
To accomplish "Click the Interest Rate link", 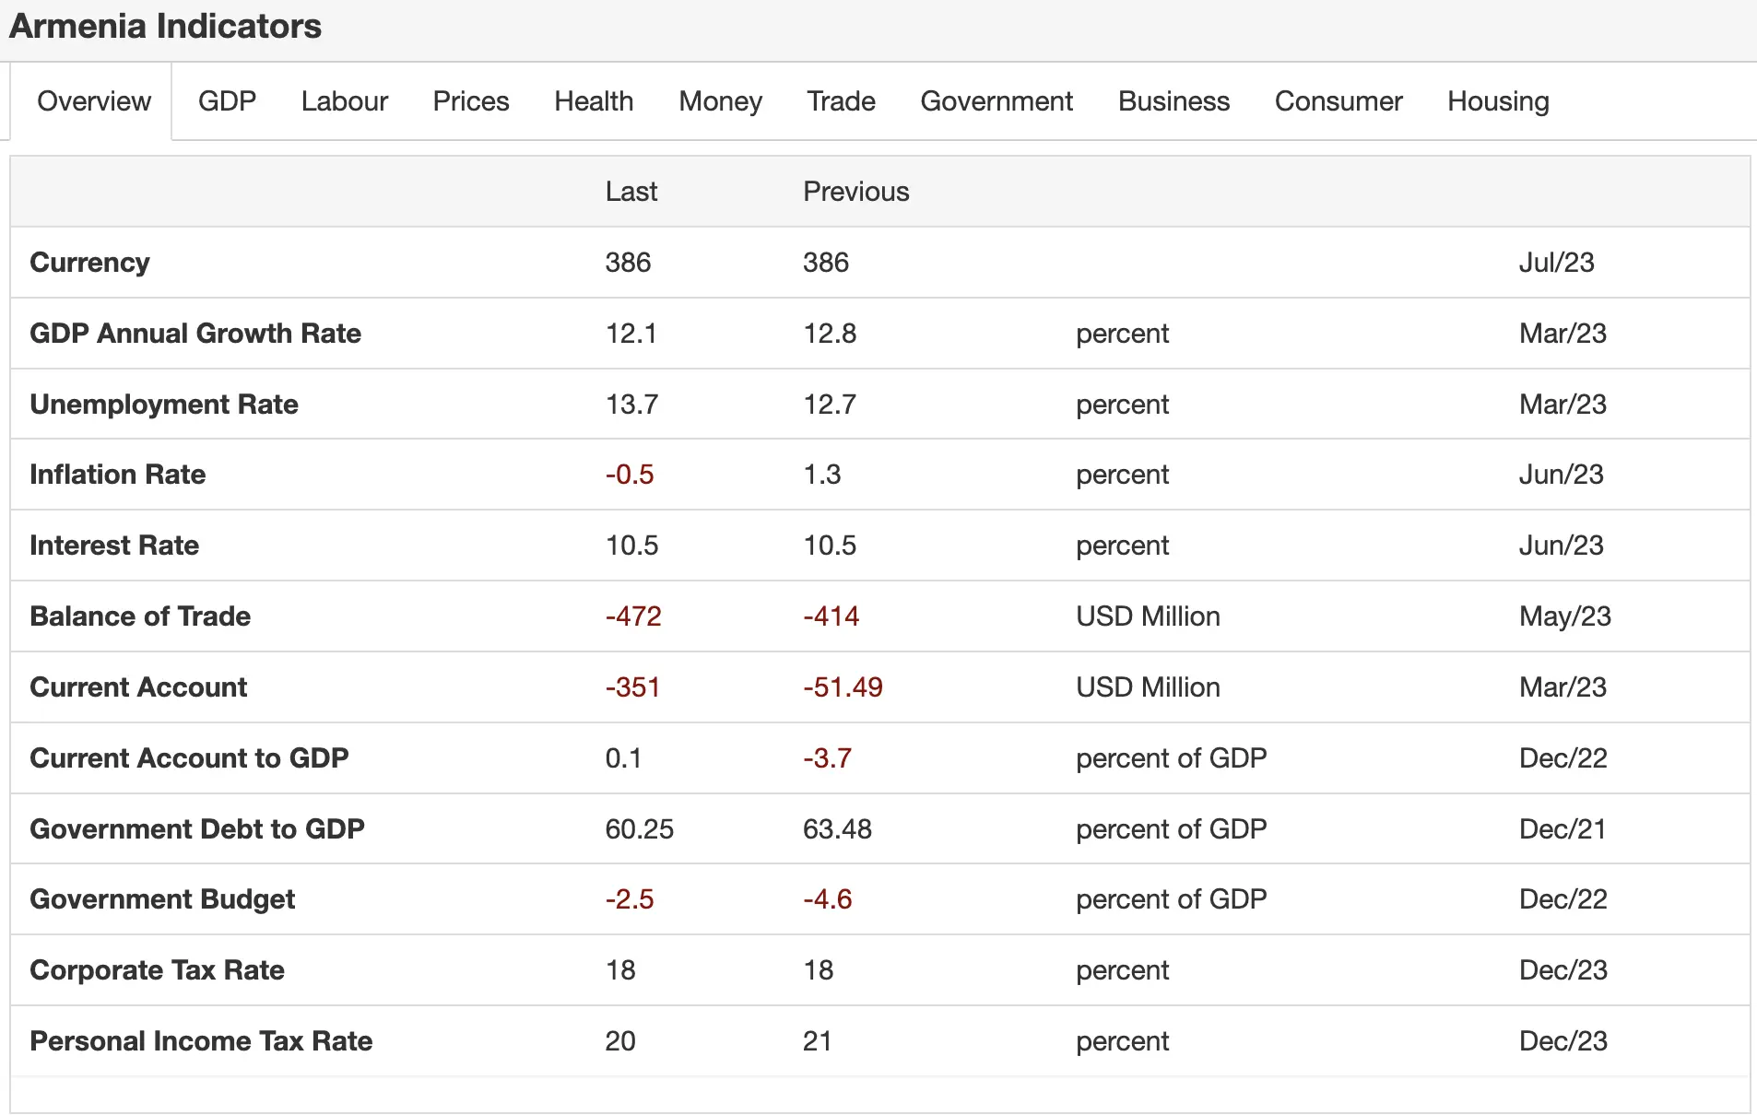I will [114, 546].
